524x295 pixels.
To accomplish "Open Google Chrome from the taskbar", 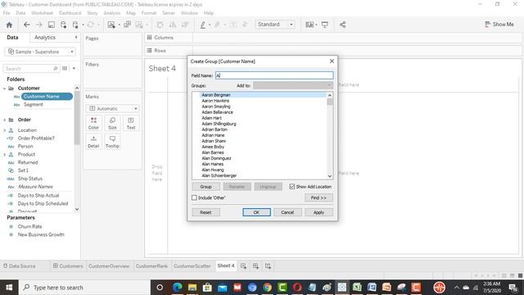I will (268, 288).
